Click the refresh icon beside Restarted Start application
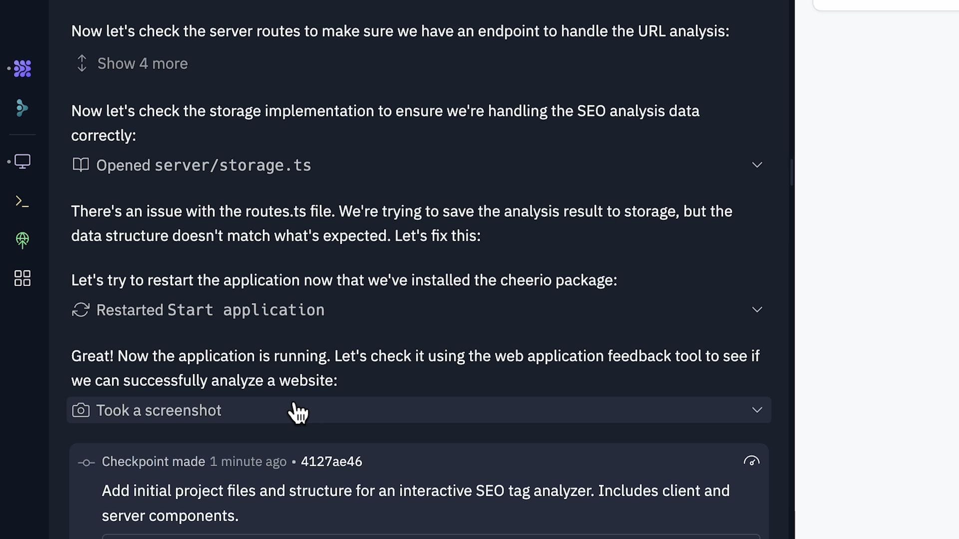Screen dimensions: 959x539 (81, 310)
